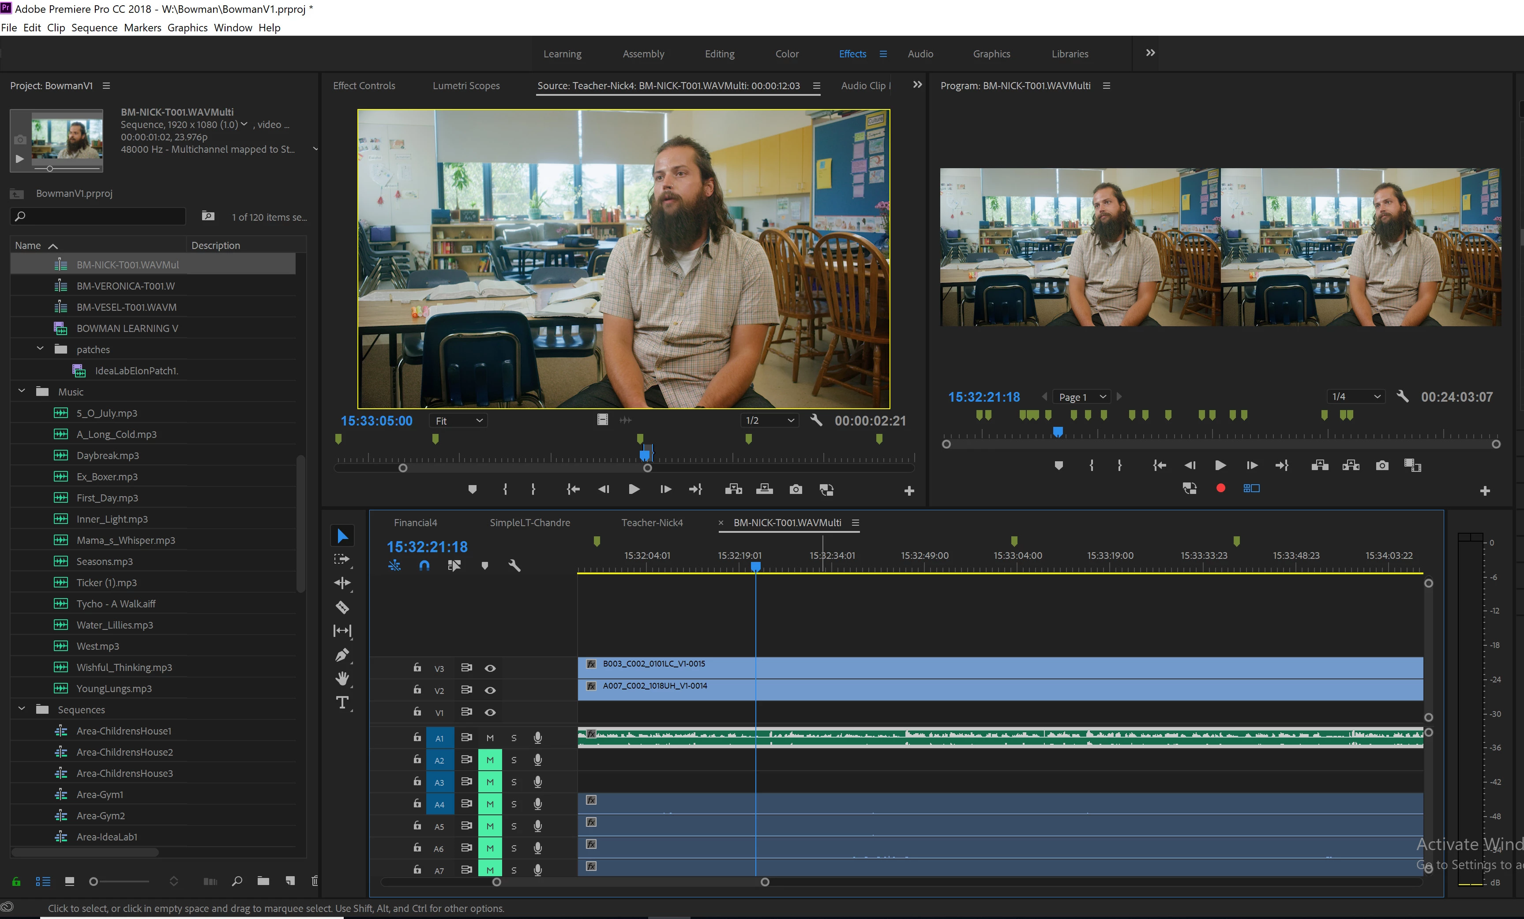This screenshot has height=919, width=1524.
Task: Select the Type tool
Action: pos(342,702)
